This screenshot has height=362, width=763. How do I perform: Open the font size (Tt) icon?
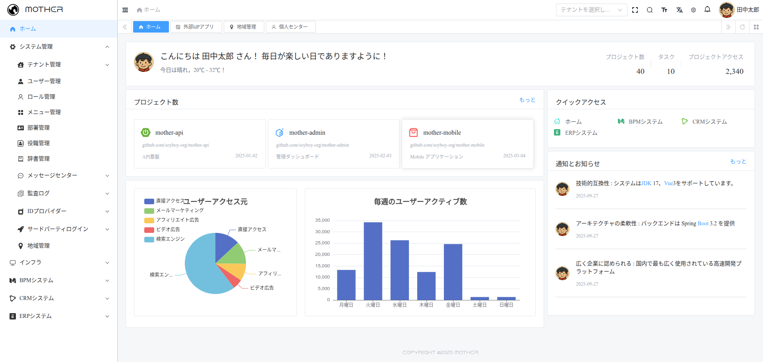click(x=664, y=10)
